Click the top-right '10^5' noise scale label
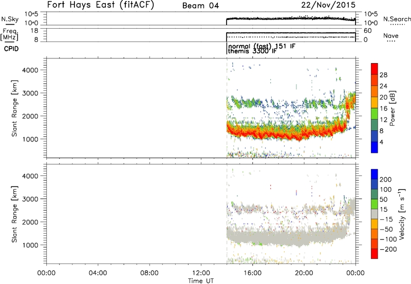Viewport: 411px width, 284px height. pos(370,14)
